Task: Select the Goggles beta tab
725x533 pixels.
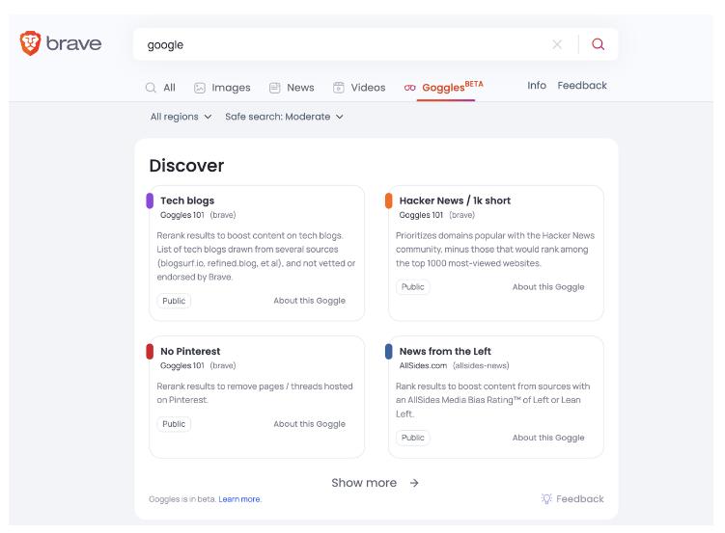Action: (444, 87)
